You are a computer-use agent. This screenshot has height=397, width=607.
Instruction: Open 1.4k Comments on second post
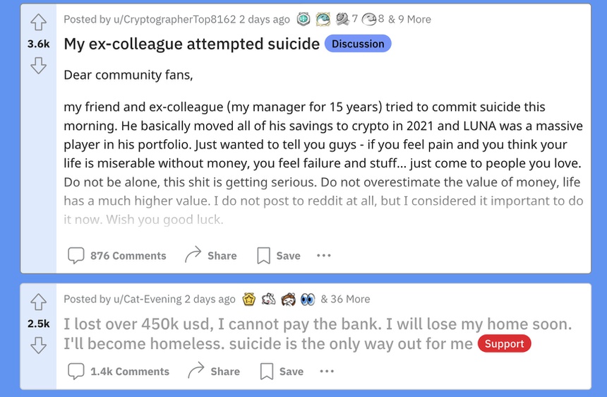coord(119,372)
